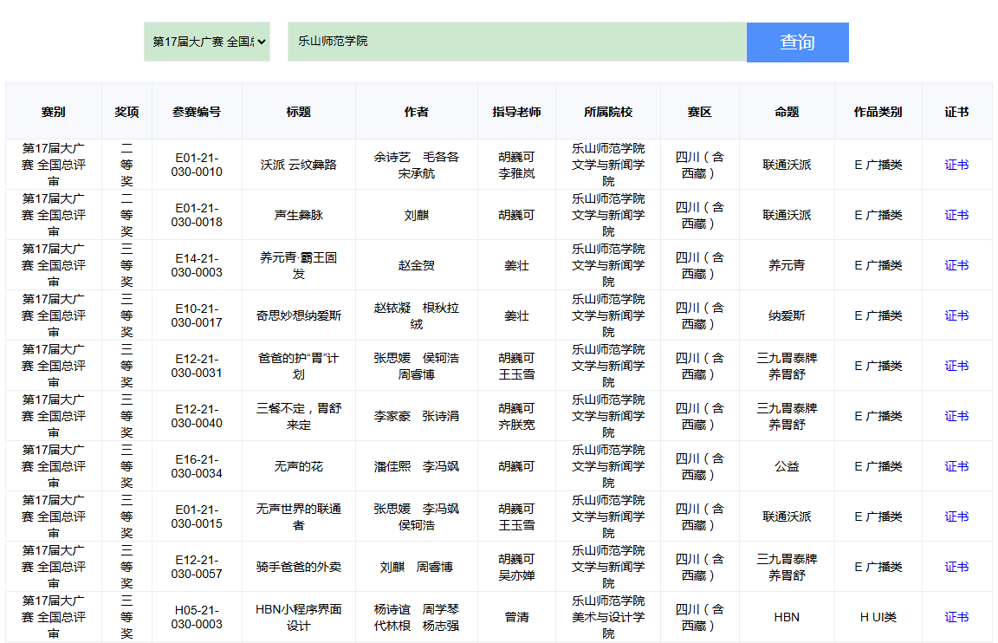View certificate for 养元青·霸王固发 entry

pos(956,265)
